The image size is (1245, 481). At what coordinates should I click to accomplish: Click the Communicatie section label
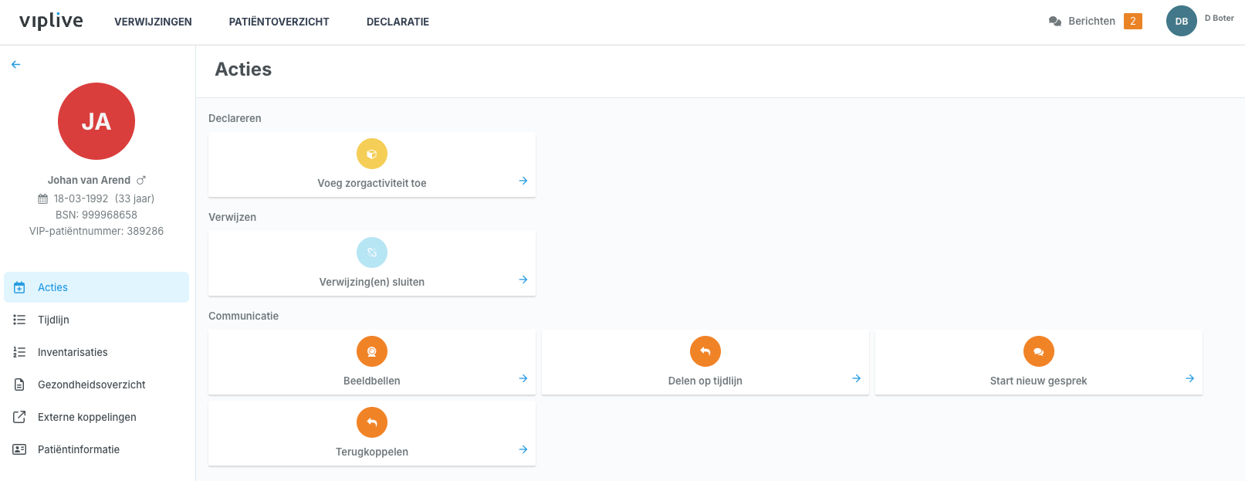coord(243,316)
